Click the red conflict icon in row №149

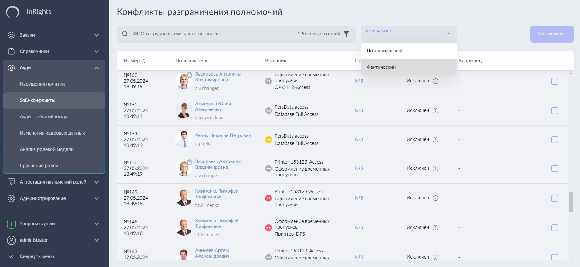click(x=268, y=198)
